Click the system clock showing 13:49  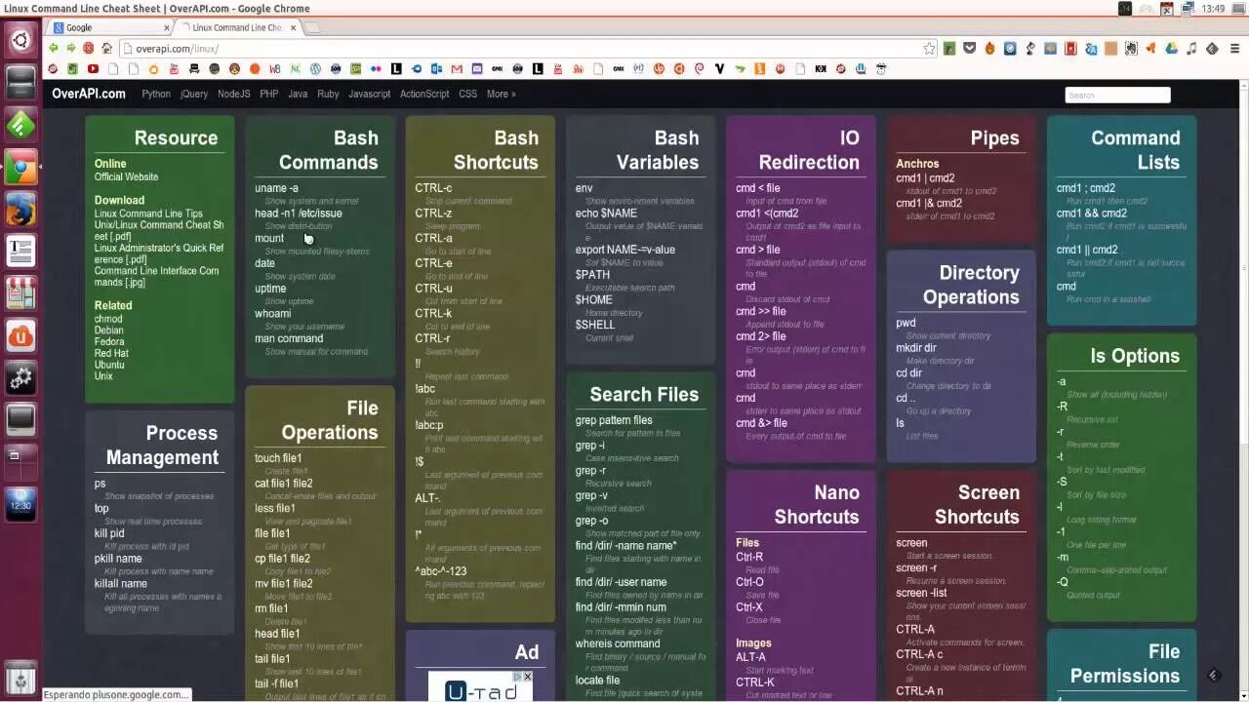pos(1213,9)
